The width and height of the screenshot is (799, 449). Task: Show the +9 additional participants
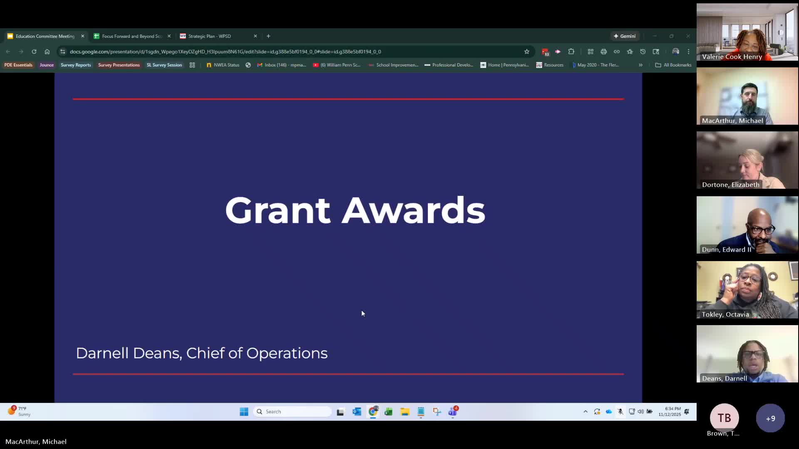pos(770,418)
